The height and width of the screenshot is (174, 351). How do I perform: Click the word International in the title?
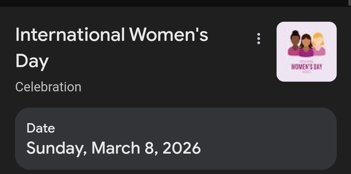tap(70, 35)
